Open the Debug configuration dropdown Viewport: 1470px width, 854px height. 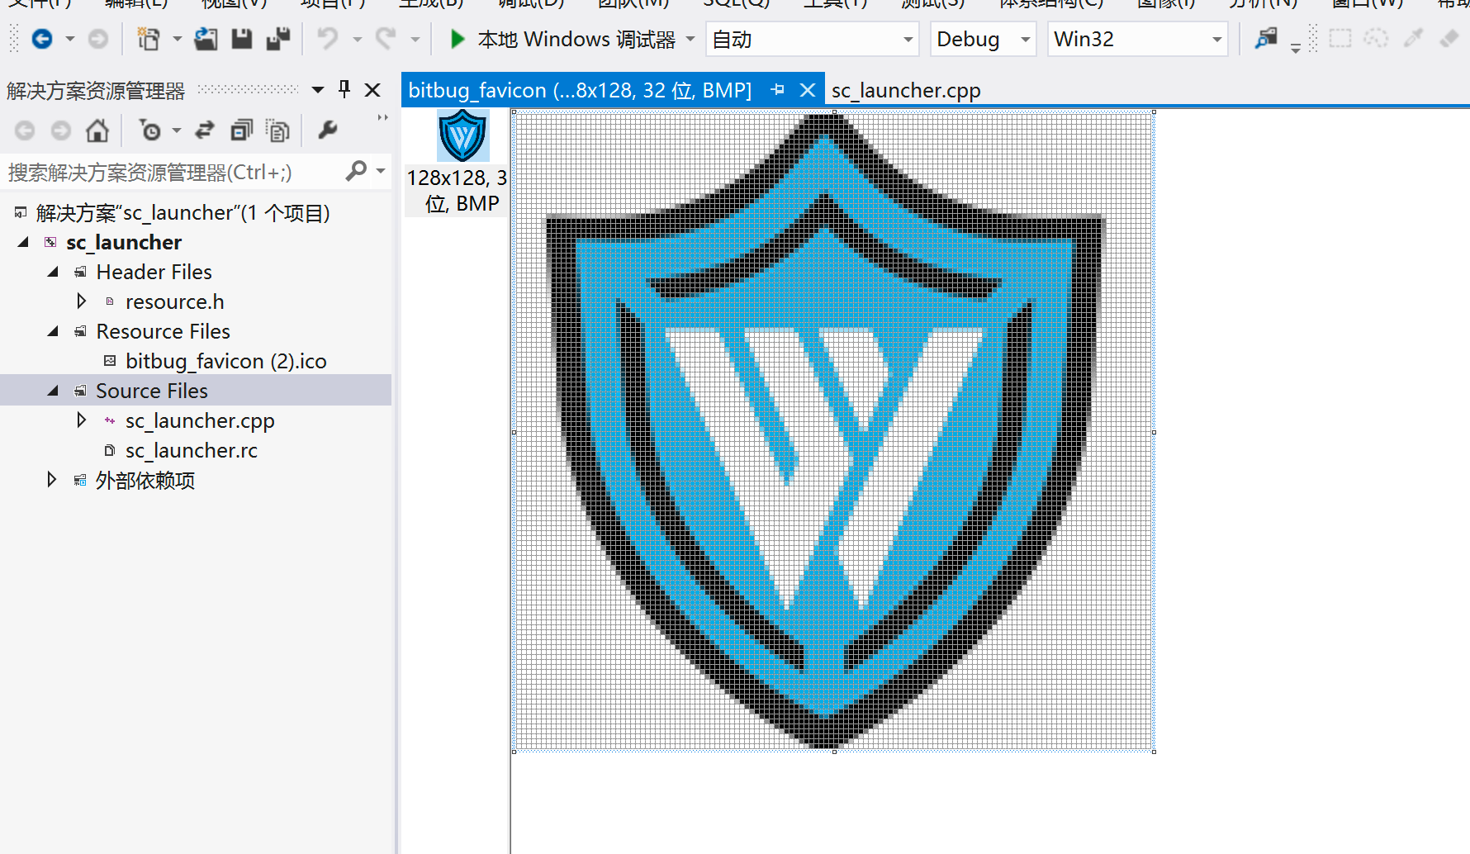pyautogui.click(x=1025, y=39)
